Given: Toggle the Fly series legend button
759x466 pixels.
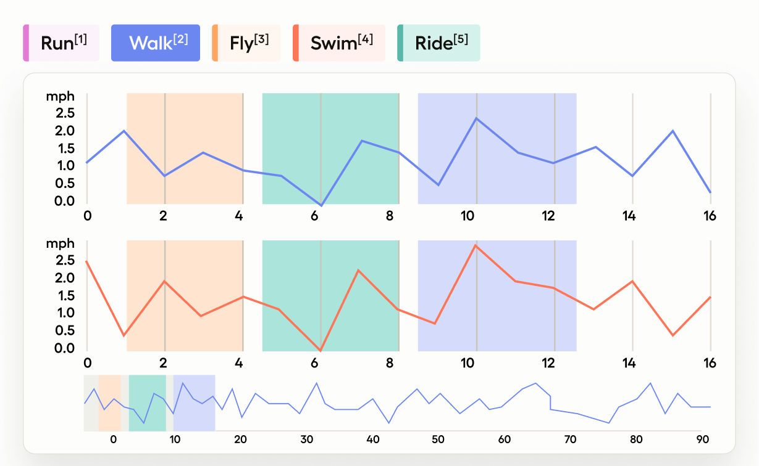Looking at the screenshot, I should click(246, 43).
